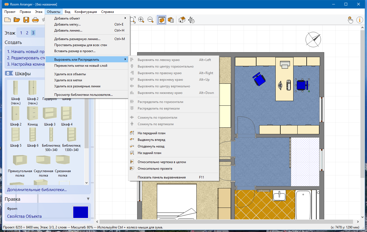
Task: Click the zoom out magnifier icon
Action: tap(150, 20)
